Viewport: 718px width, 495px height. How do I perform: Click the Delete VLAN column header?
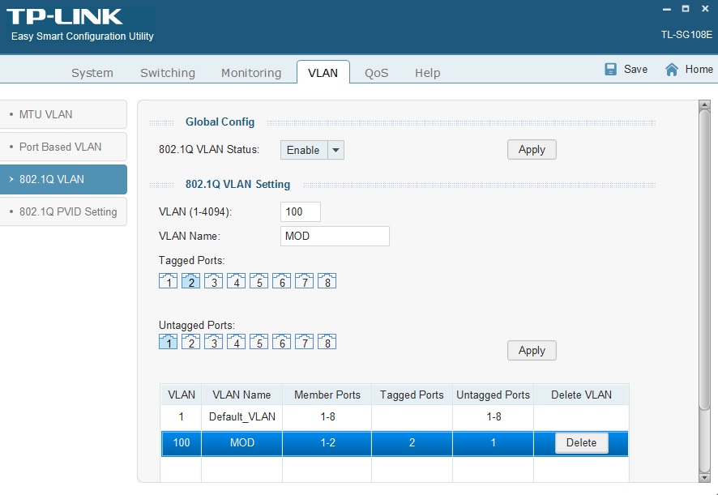pyautogui.click(x=581, y=395)
